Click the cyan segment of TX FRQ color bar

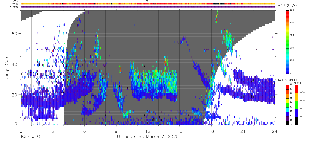tap(287, 110)
